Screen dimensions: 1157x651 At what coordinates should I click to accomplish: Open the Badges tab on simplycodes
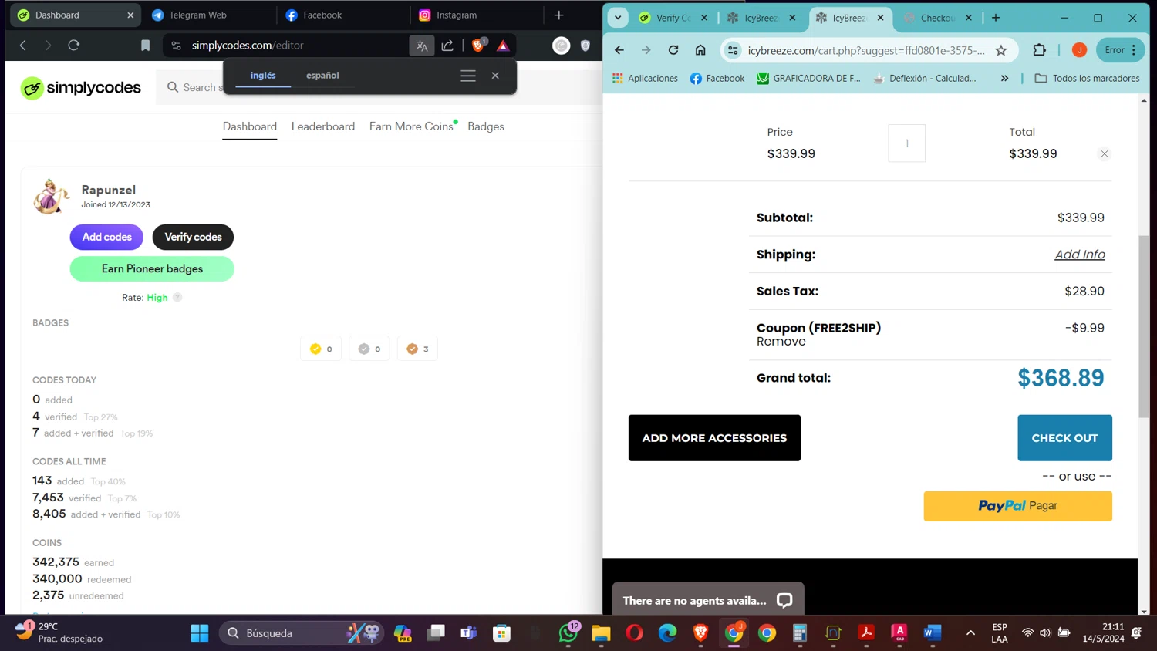tap(486, 126)
